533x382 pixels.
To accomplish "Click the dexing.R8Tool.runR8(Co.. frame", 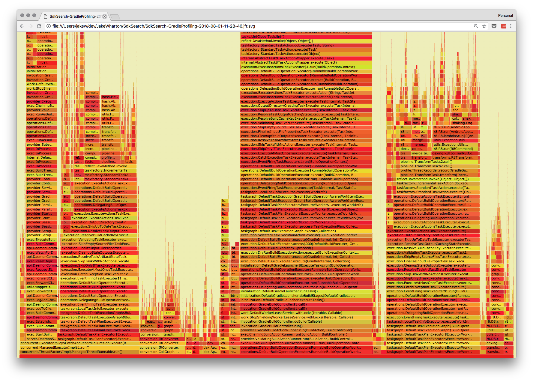I will pos(455,153).
